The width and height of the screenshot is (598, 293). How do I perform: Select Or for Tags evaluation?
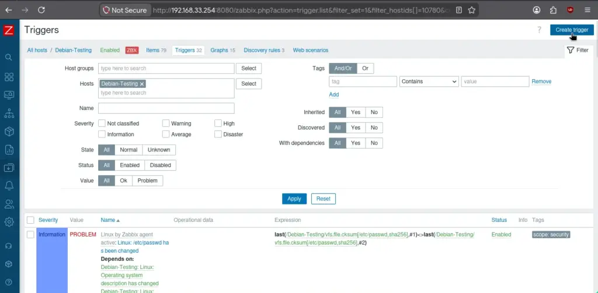pos(366,69)
